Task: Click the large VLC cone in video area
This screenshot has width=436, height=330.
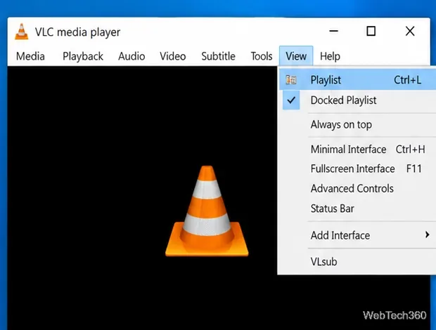Action: [x=207, y=211]
